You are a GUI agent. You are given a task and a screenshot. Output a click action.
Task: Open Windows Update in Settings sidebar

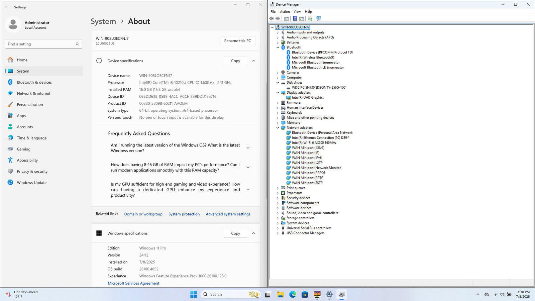click(x=31, y=183)
